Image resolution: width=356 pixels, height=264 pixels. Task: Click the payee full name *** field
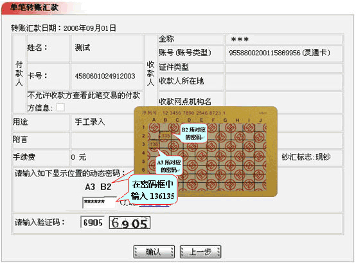coord(283,39)
